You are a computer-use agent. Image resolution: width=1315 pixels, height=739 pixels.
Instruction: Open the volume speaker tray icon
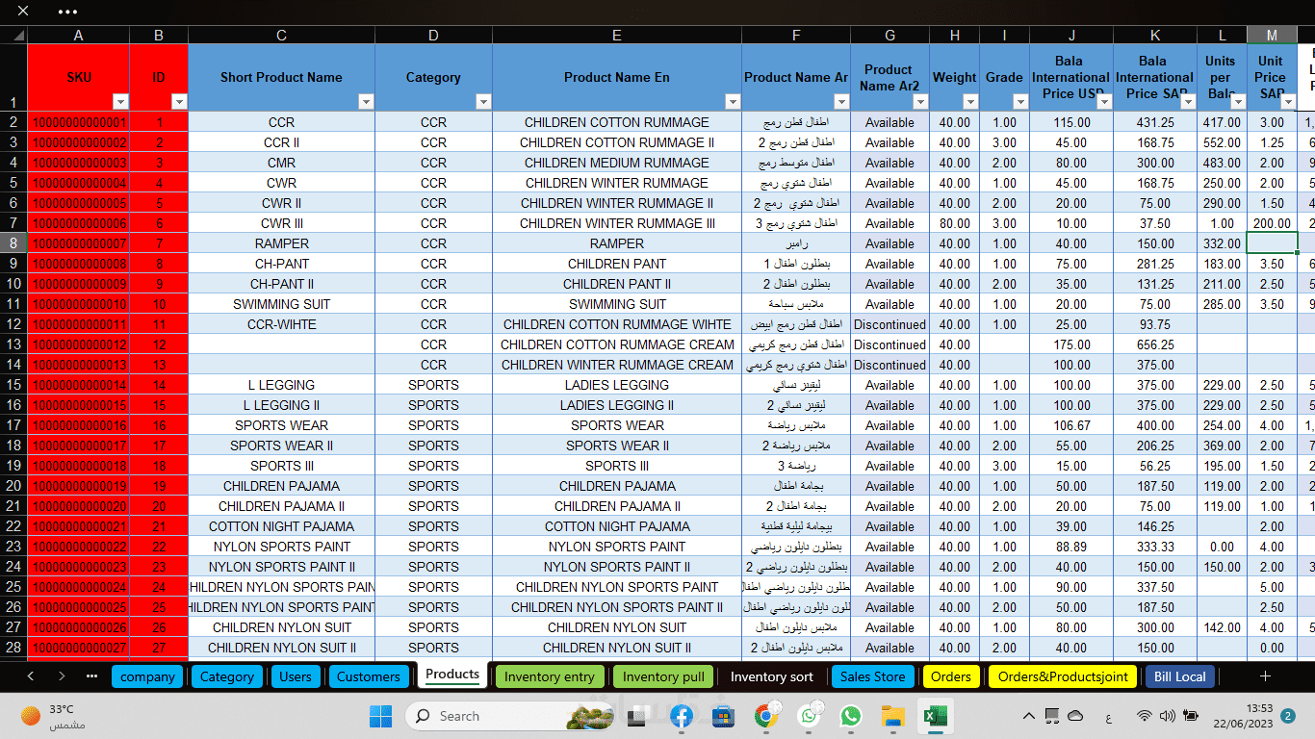[x=1168, y=716]
